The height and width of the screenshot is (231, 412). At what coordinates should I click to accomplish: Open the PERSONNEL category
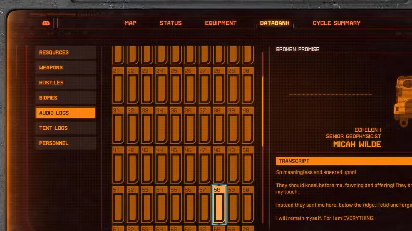(x=66, y=143)
